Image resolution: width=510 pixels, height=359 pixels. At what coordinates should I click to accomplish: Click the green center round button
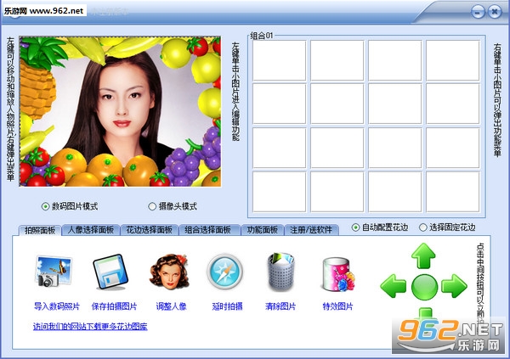424,287
